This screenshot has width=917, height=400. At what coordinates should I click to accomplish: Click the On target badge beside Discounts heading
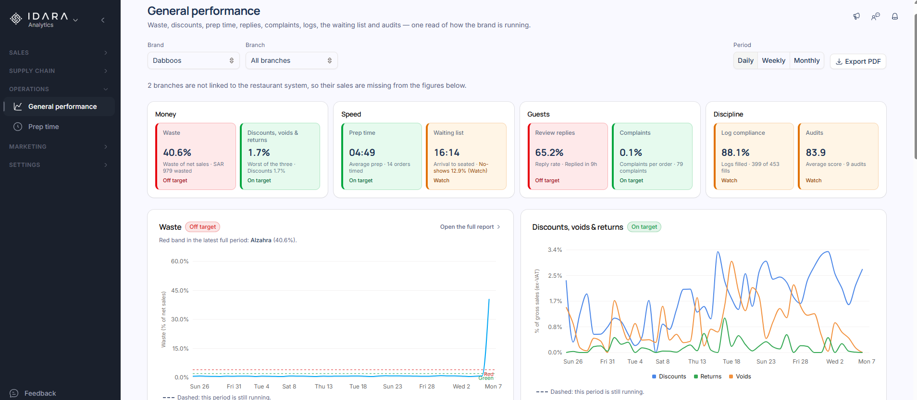[x=644, y=227]
